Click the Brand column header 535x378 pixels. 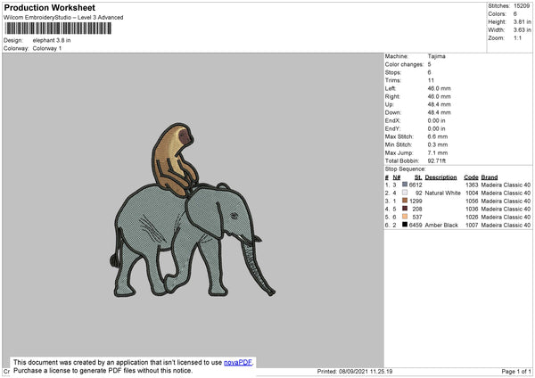click(490, 177)
